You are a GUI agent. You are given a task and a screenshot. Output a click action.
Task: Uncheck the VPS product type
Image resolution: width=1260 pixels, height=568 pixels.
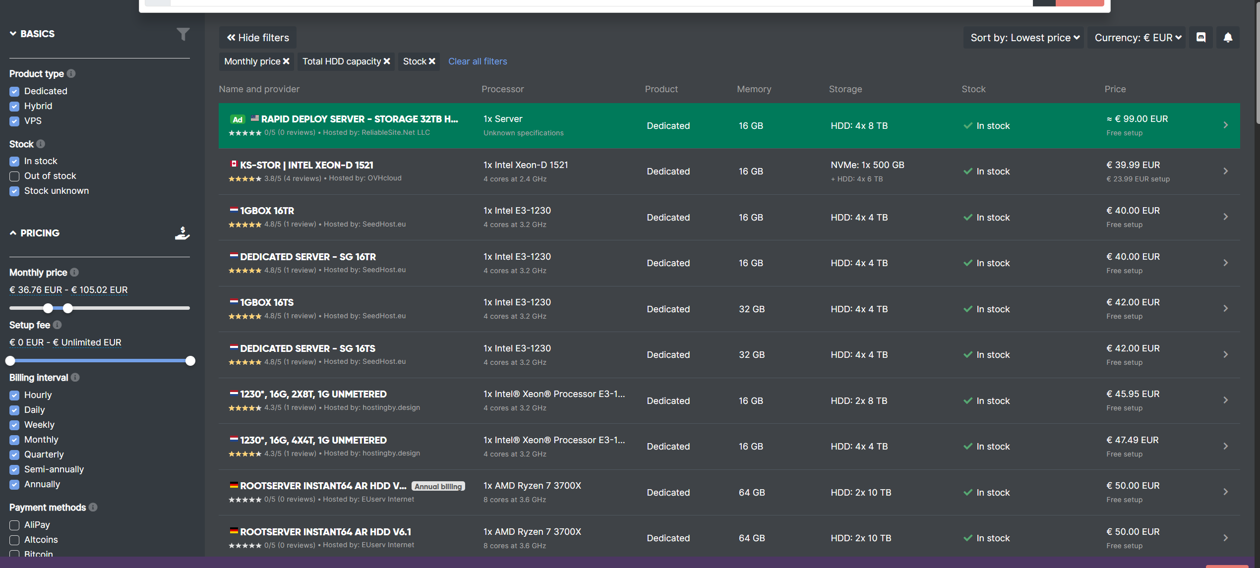click(14, 121)
